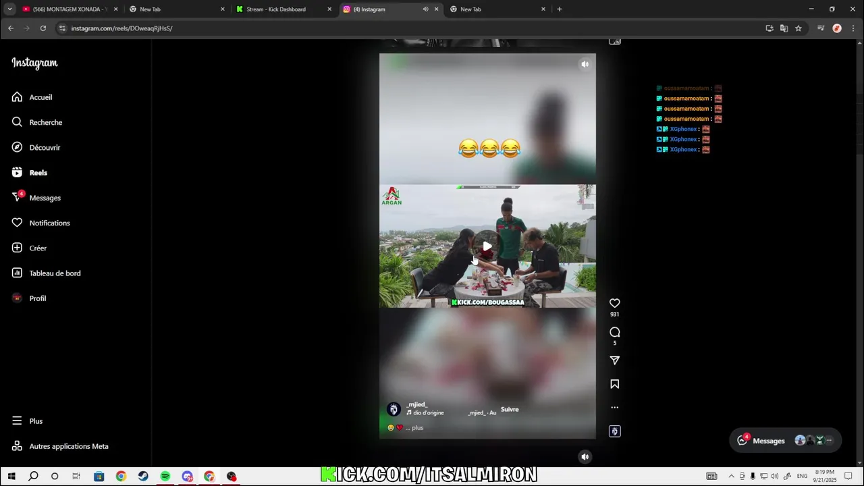This screenshot has height=486, width=864.
Task: Show hidden system tray icons
Action: [x=731, y=477]
